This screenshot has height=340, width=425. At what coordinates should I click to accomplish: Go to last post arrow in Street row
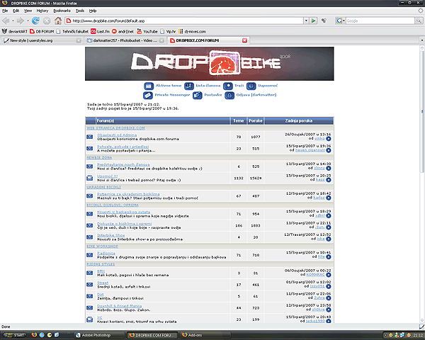[329, 287]
